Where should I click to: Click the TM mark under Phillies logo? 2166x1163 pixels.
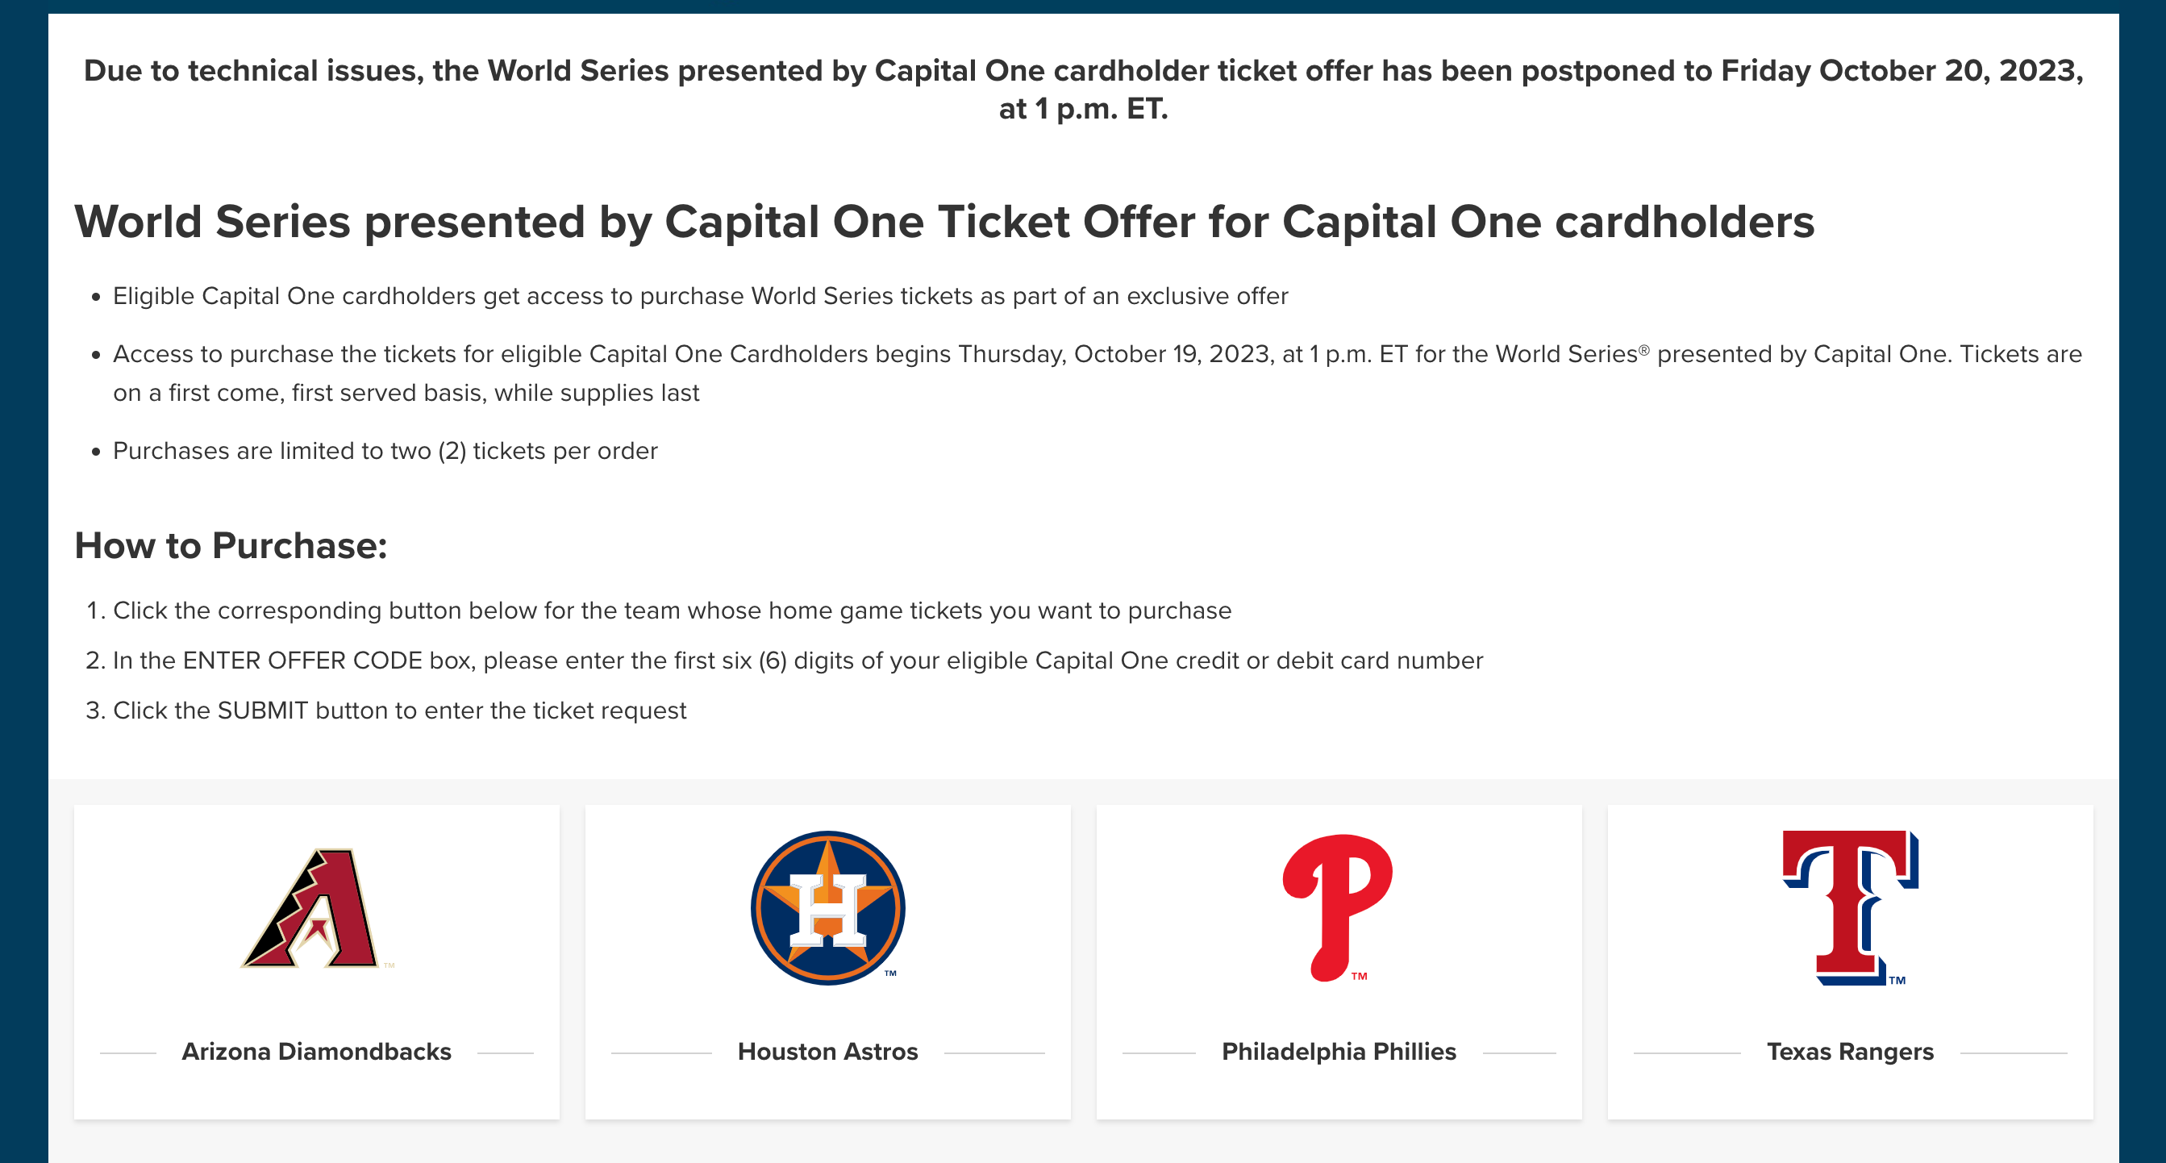[x=1359, y=977]
